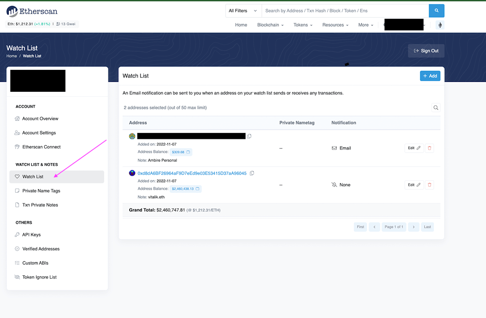Click the Add button

point(430,76)
